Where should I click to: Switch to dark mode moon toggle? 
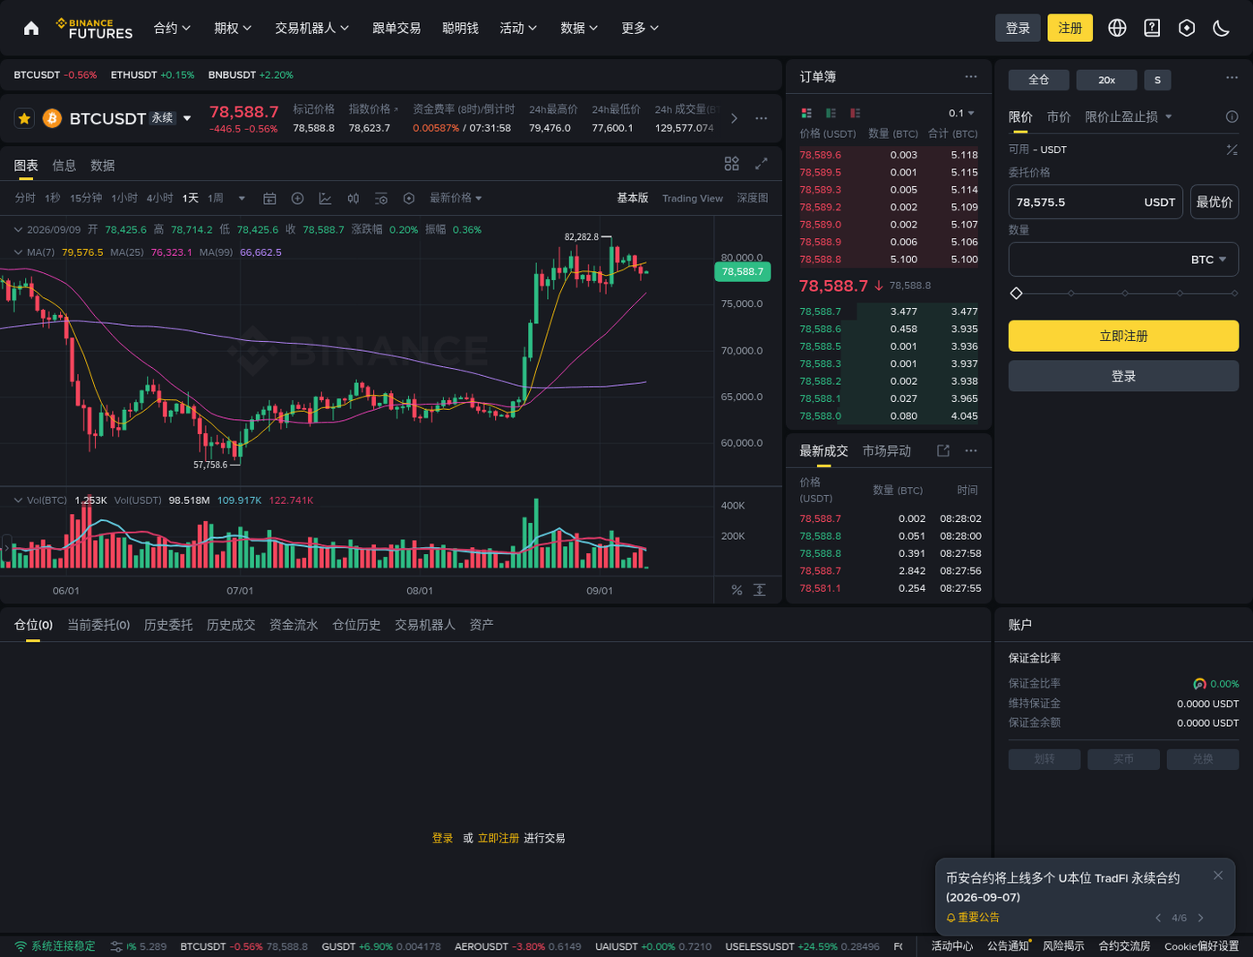click(1222, 28)
